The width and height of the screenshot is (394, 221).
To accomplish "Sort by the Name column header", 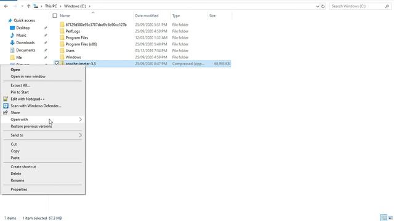I will click(65, 16).
